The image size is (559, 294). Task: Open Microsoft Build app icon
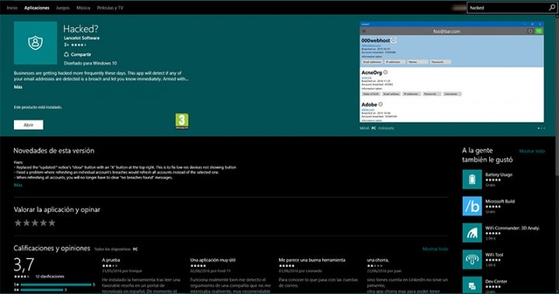[x=472, y=206]
